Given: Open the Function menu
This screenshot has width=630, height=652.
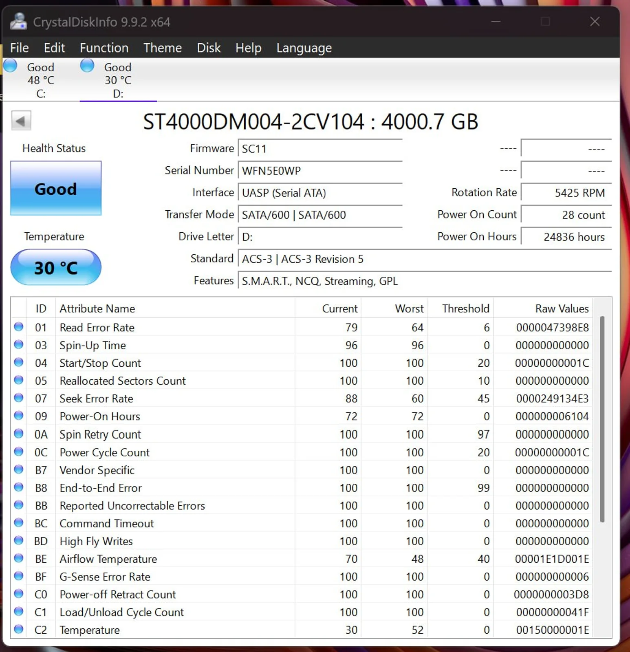Looking at the screenshot, I should coord(104,48).
